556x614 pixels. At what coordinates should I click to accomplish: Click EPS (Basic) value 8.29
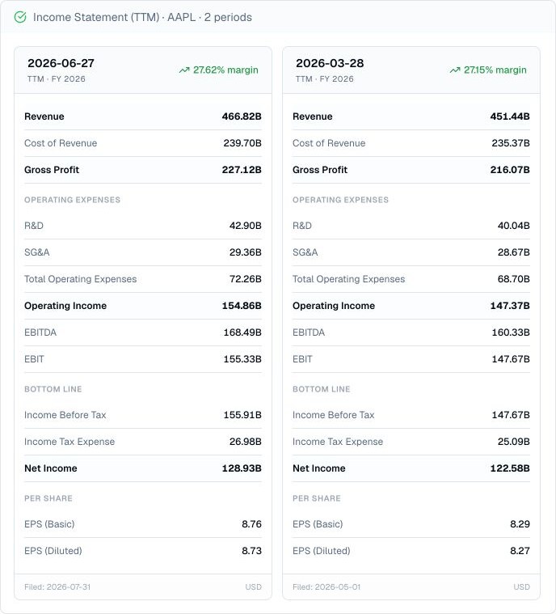[x=520, y=524]
